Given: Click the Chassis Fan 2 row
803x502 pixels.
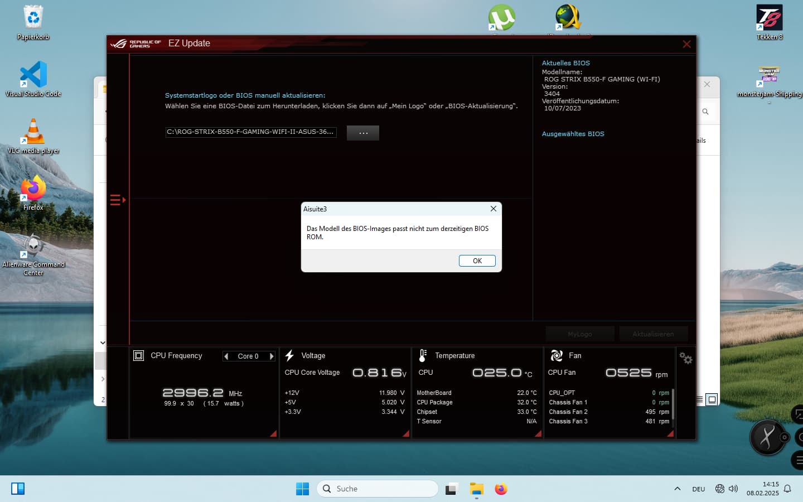Looking at the screenshot, I should [x=609, y=412].
